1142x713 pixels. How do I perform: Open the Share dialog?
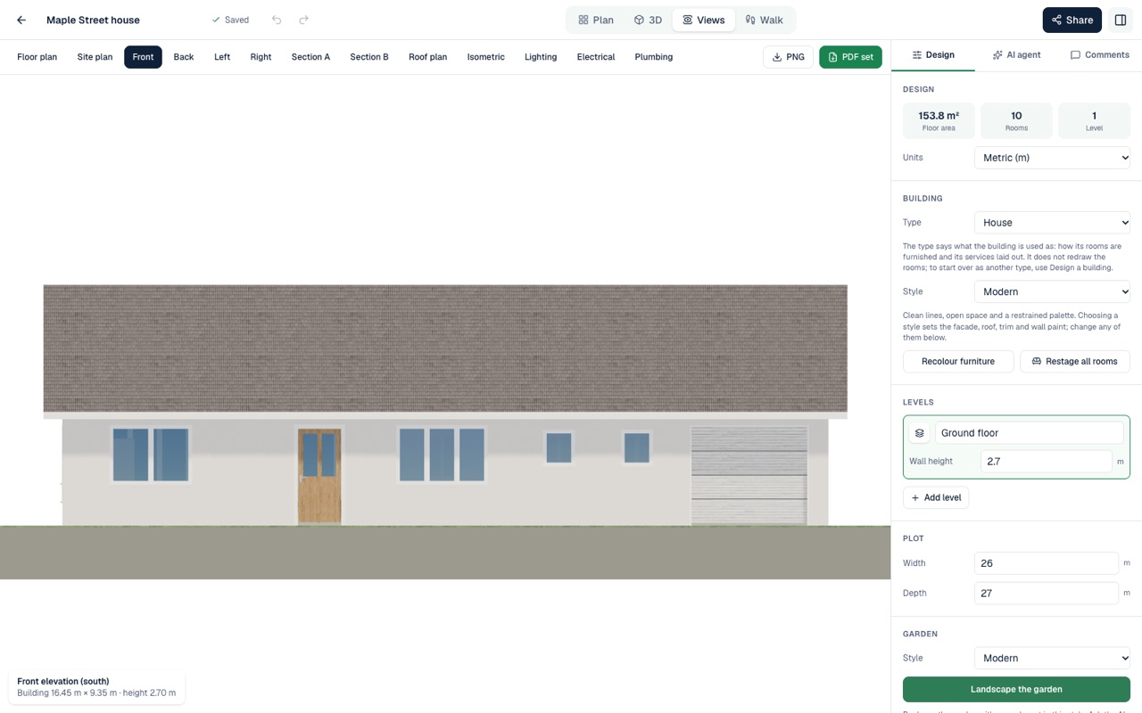click(x=1072, y=20)
